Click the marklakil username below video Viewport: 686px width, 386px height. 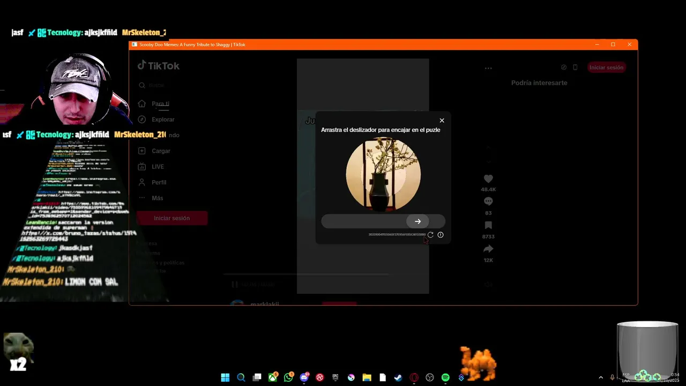(x=264, y=303)
